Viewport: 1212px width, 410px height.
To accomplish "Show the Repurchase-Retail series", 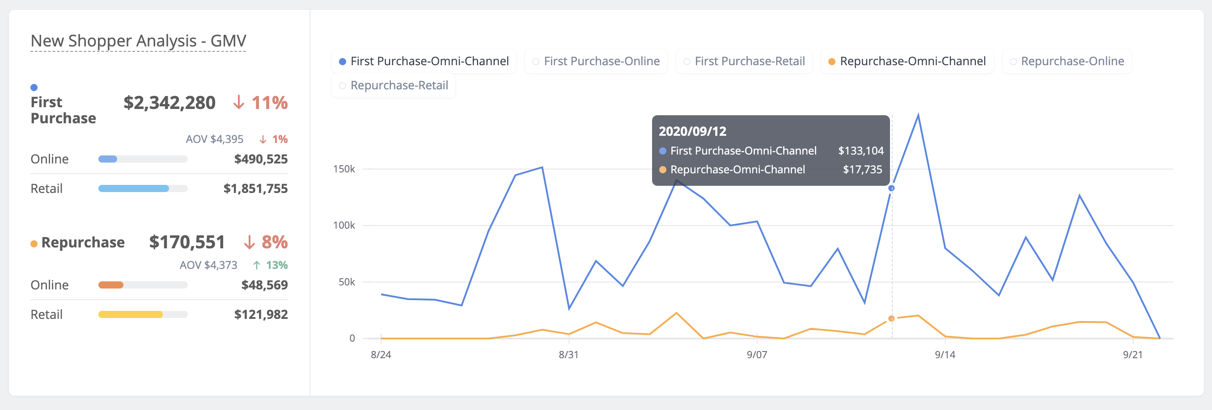I will [393, 85].
